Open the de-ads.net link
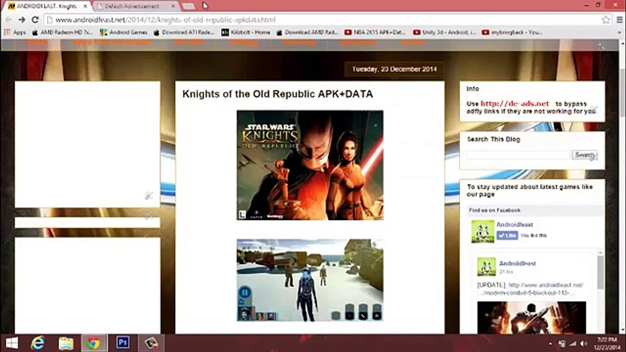Screen dimensions: 626x352 click(514, 104)
